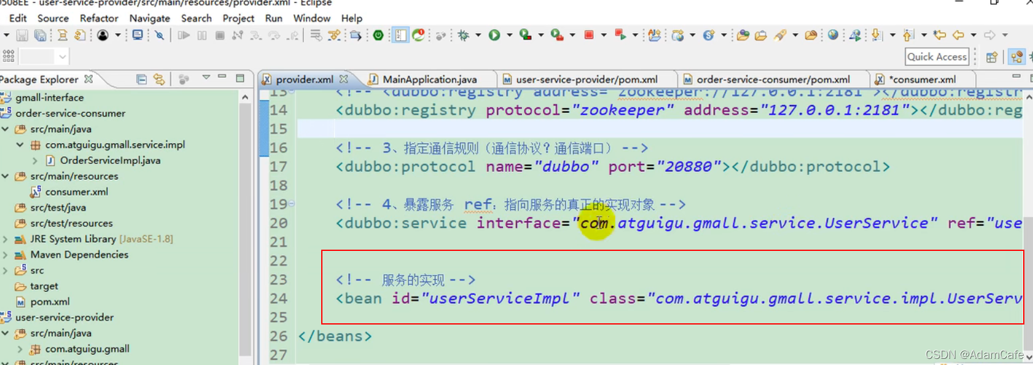Click the External Tools run icon

tap(557, 35)
